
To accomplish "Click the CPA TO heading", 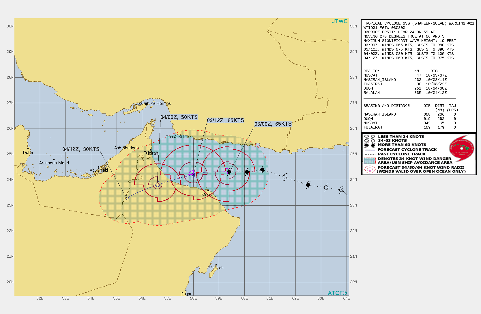I will pos(371,71).
